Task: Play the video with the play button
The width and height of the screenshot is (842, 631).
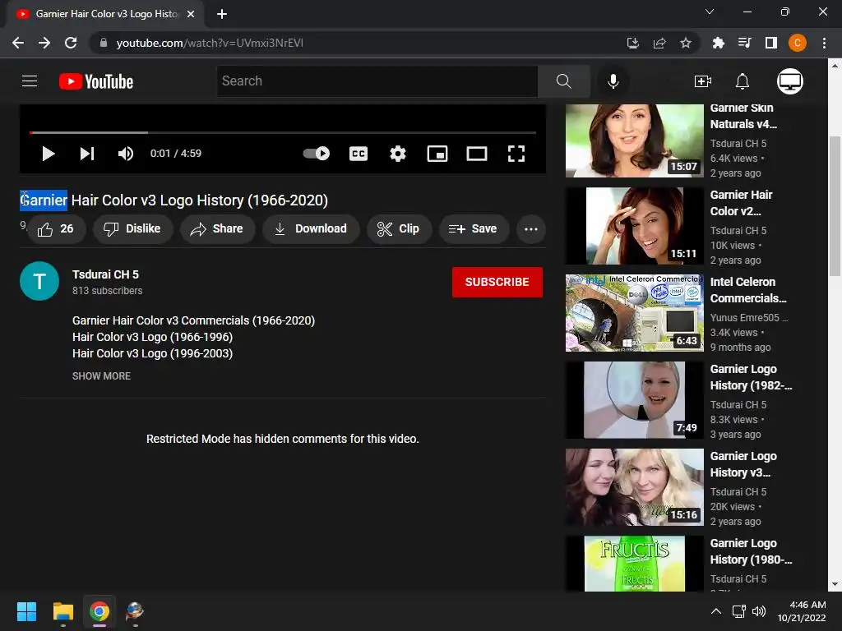Action: click(x=49, y=154)
